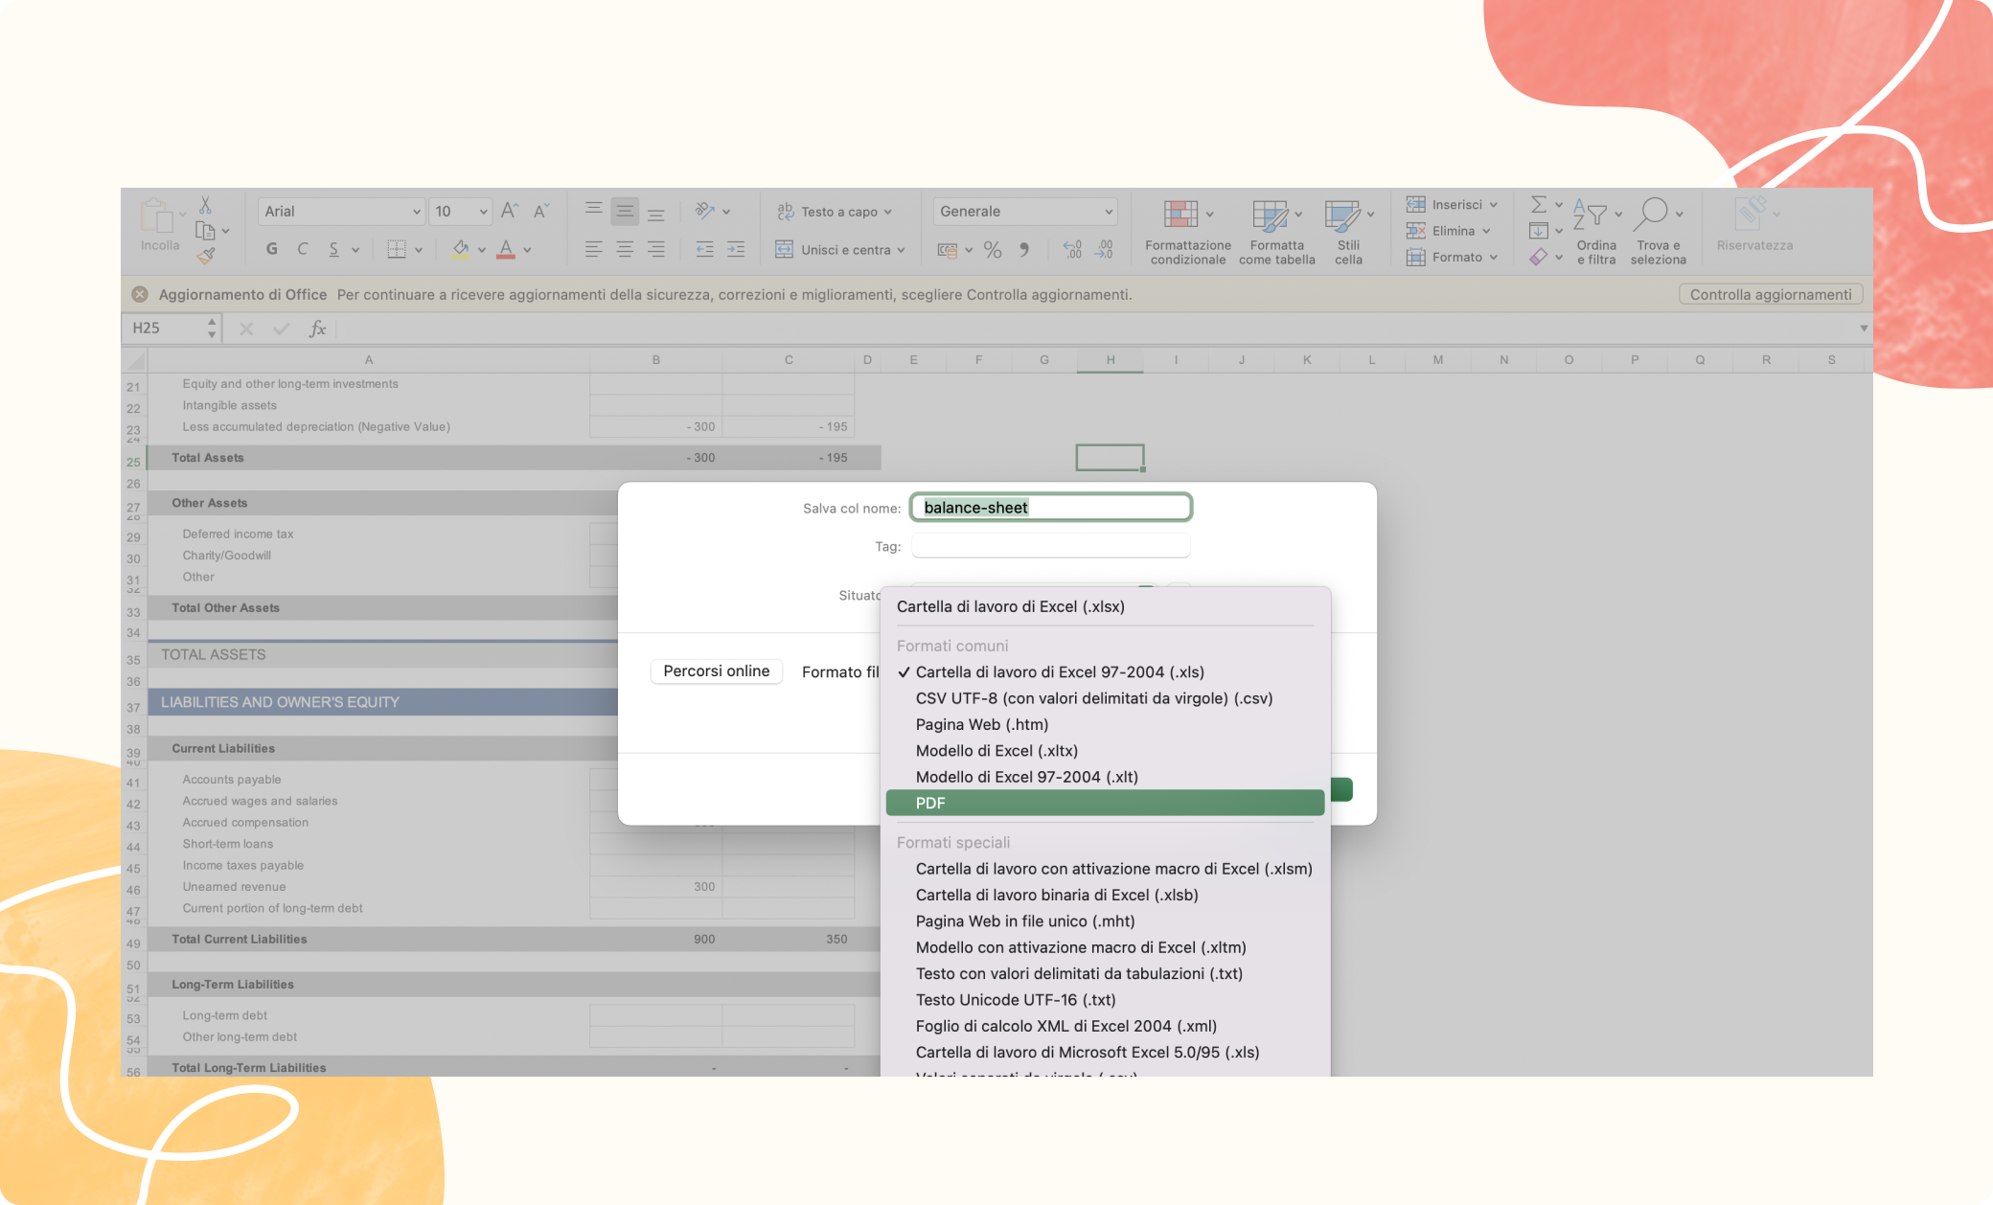Click the Controlla aggiornamenti button
This screenshot has height=1205, width=1993.
tap(1770, 294)
